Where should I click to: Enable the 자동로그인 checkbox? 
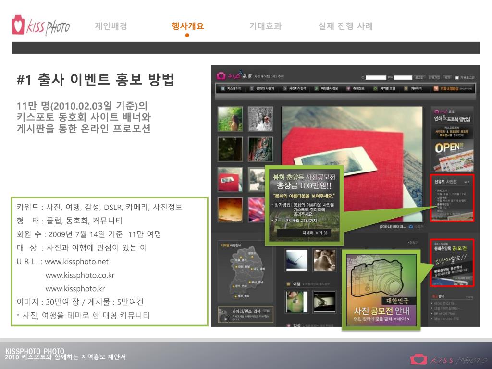tap(457, 77)
